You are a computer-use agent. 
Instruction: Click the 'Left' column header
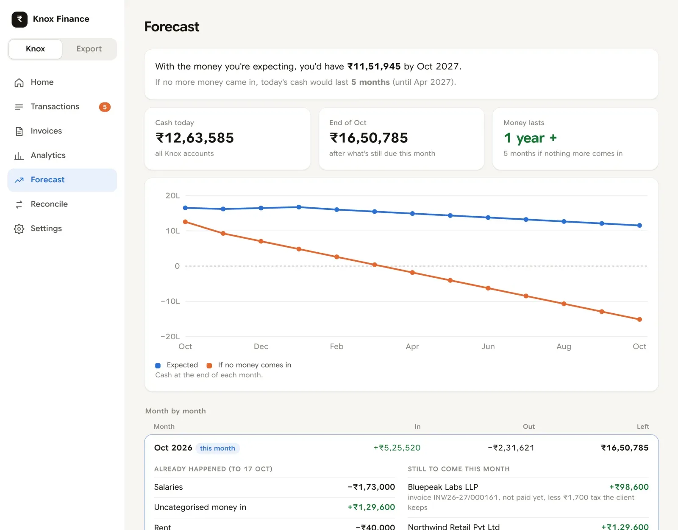[x=643, y=427]
